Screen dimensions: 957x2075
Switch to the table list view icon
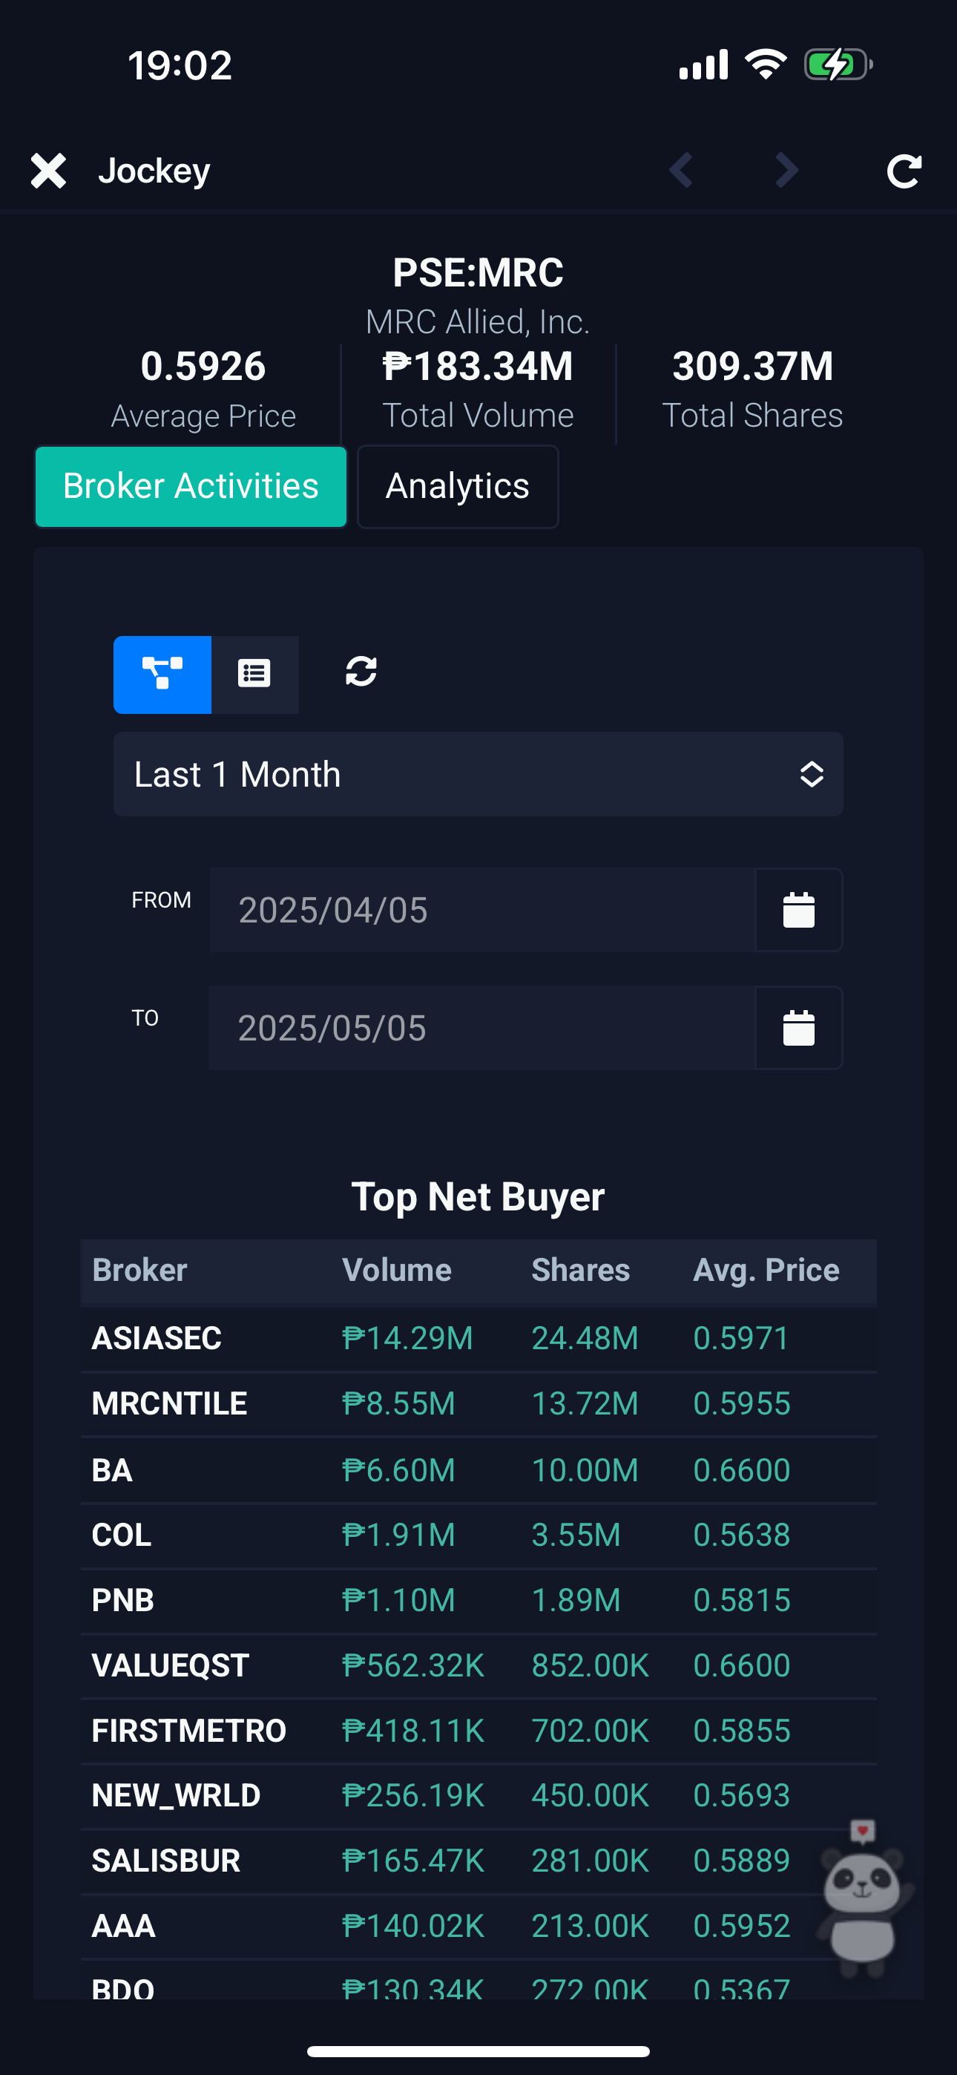[254, 674]
